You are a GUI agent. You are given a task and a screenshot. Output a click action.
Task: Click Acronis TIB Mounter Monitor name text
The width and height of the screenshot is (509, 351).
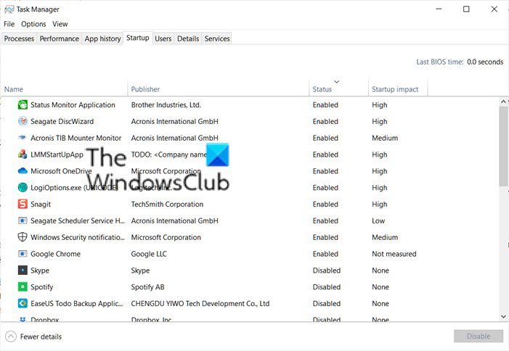pyautogui.click(x=76, y=138)
